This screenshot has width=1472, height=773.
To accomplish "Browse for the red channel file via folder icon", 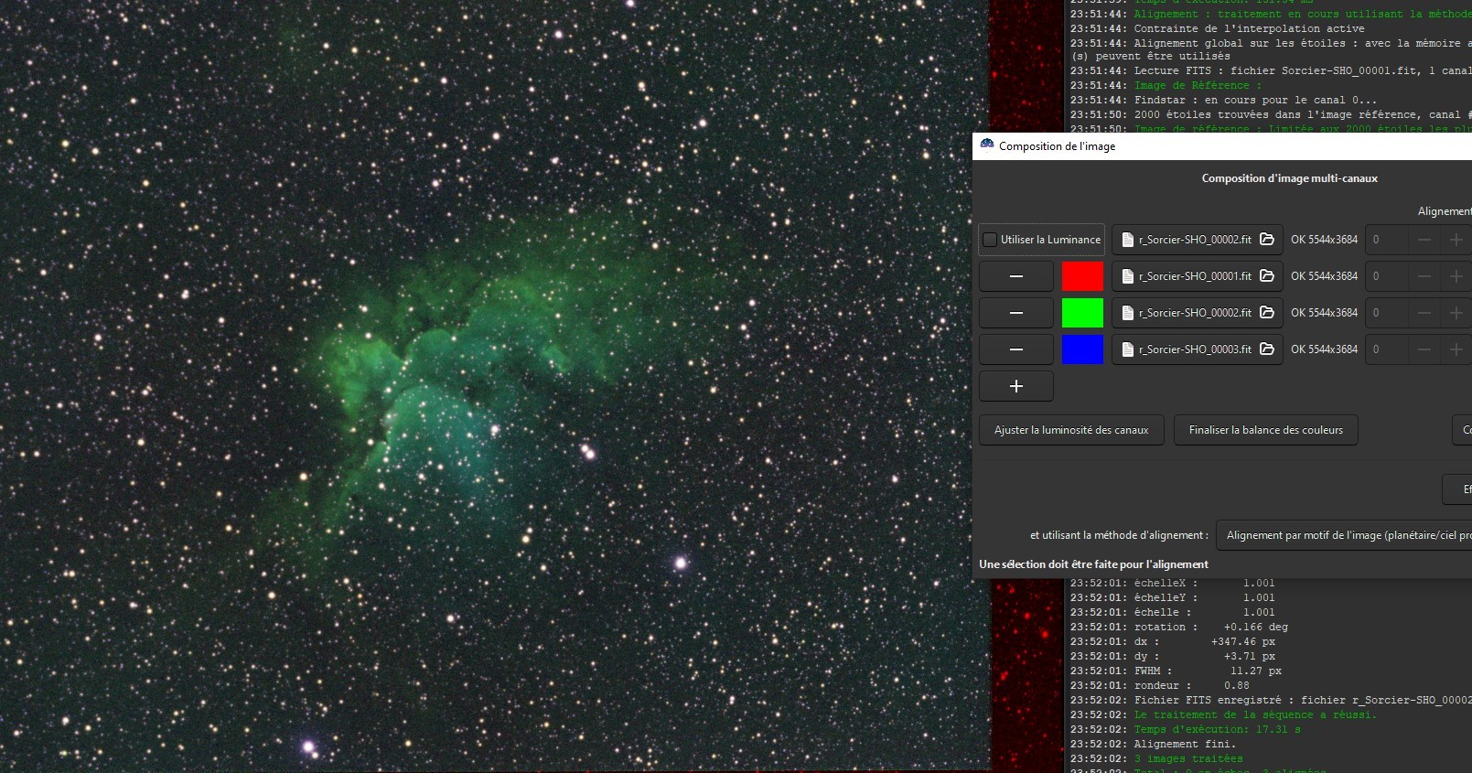I will [x=1267, y=276].
